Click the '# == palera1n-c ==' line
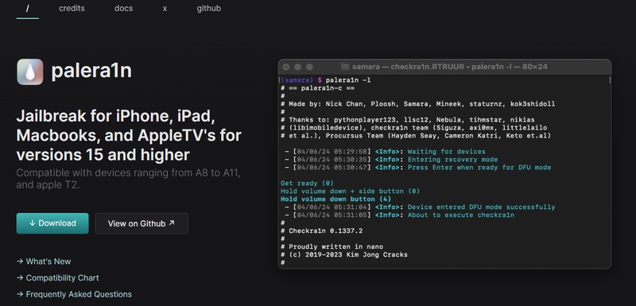Viewport: 636px width, 306px height. pyautogui.click(x=317, y=88)
